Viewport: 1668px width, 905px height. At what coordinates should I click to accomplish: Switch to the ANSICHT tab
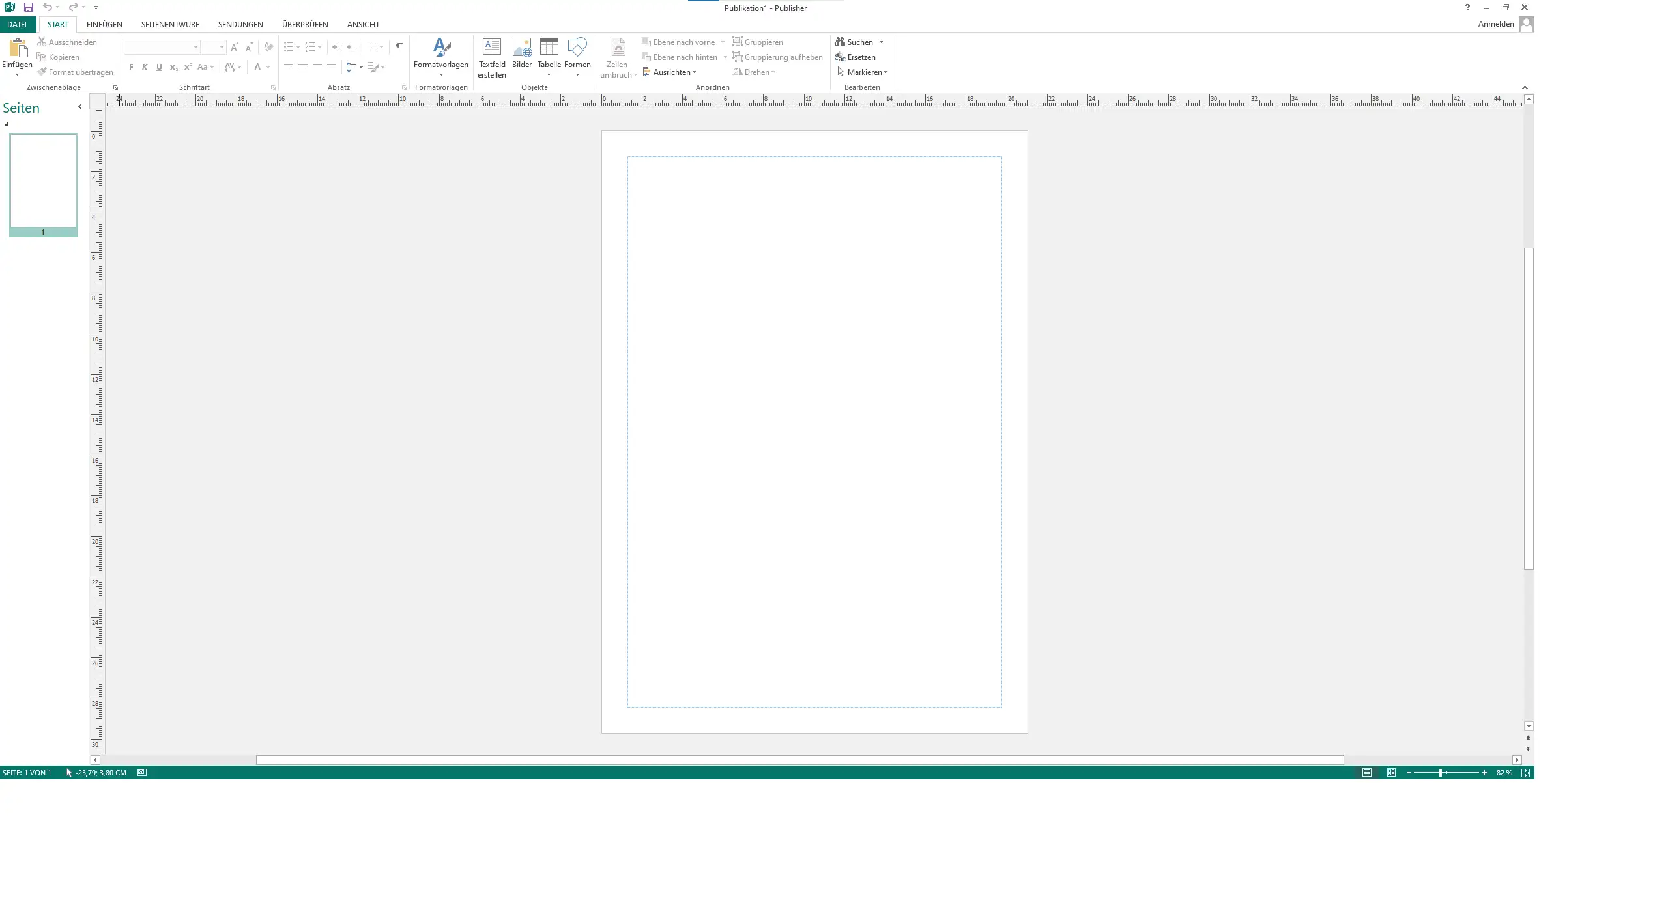pos(363,25)
